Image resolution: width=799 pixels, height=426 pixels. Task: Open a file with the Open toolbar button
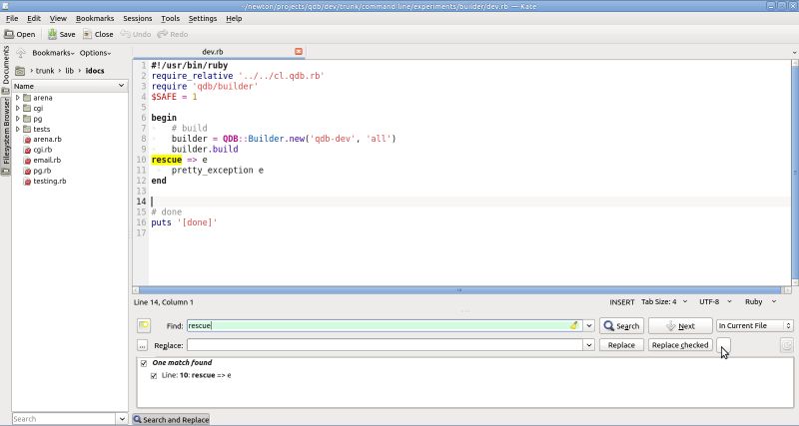click(20, 34)
